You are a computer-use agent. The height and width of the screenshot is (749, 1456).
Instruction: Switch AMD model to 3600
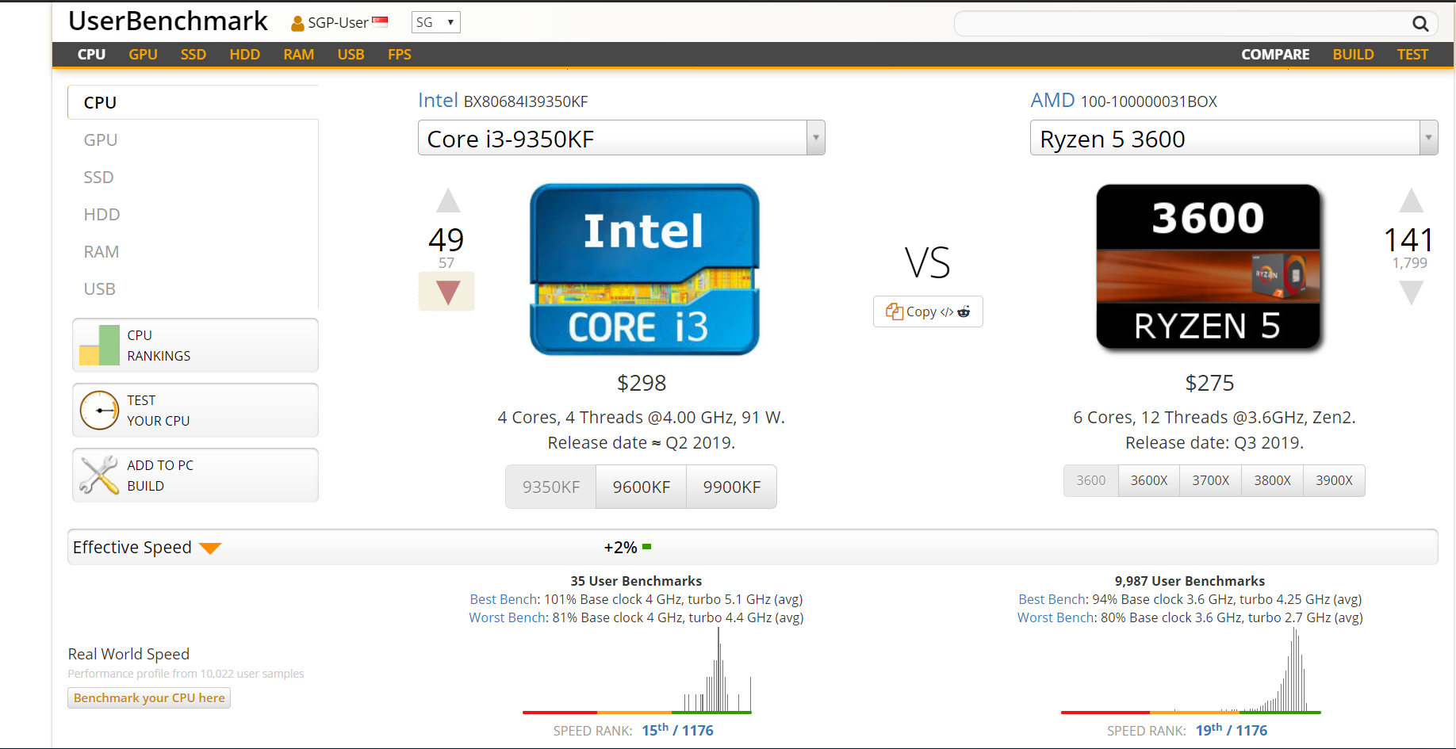[x=1091, y=480]
